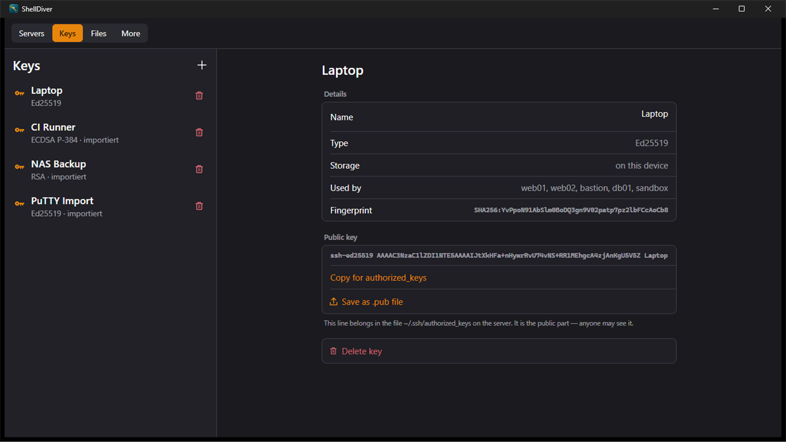Delete the CI Runner key via trash icon
Image resolution: width=786 pixels, height=442 pixels.
(x=199, y=133)
